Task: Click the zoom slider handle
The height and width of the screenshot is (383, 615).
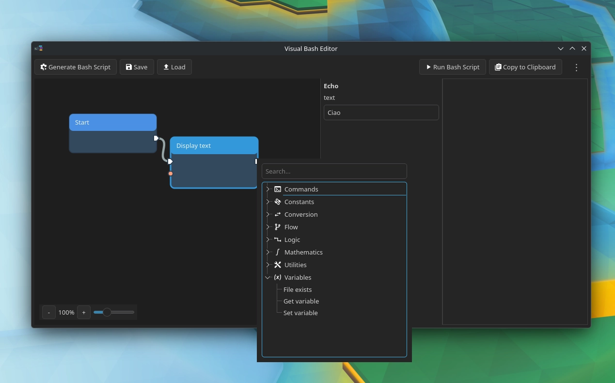Action: [x=107, y=312]
